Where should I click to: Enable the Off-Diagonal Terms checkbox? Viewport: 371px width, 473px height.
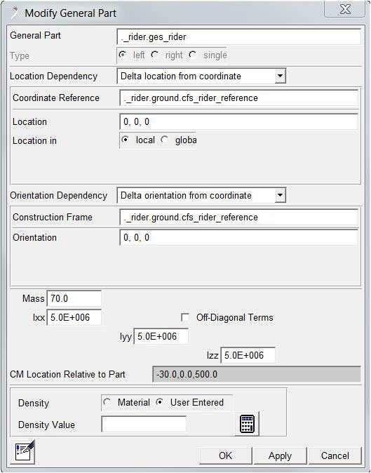185,317
